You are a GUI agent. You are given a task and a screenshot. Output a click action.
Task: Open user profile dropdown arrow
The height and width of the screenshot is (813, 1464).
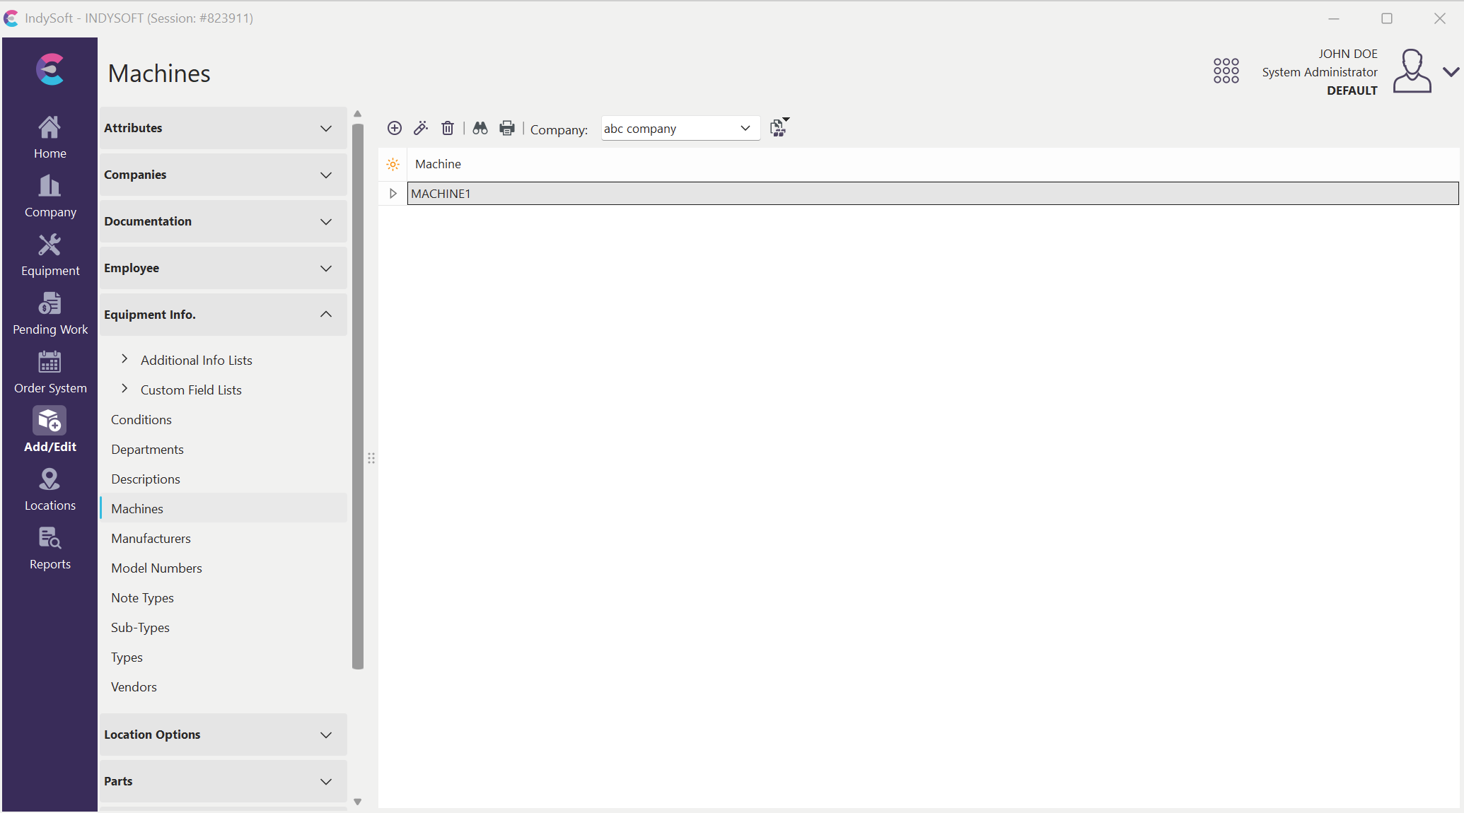(x=1451, y=72)
